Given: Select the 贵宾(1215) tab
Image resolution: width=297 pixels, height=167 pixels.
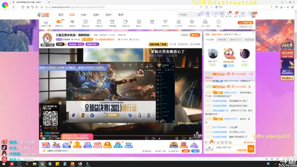Looking at the screenshot, I should 235,40.
